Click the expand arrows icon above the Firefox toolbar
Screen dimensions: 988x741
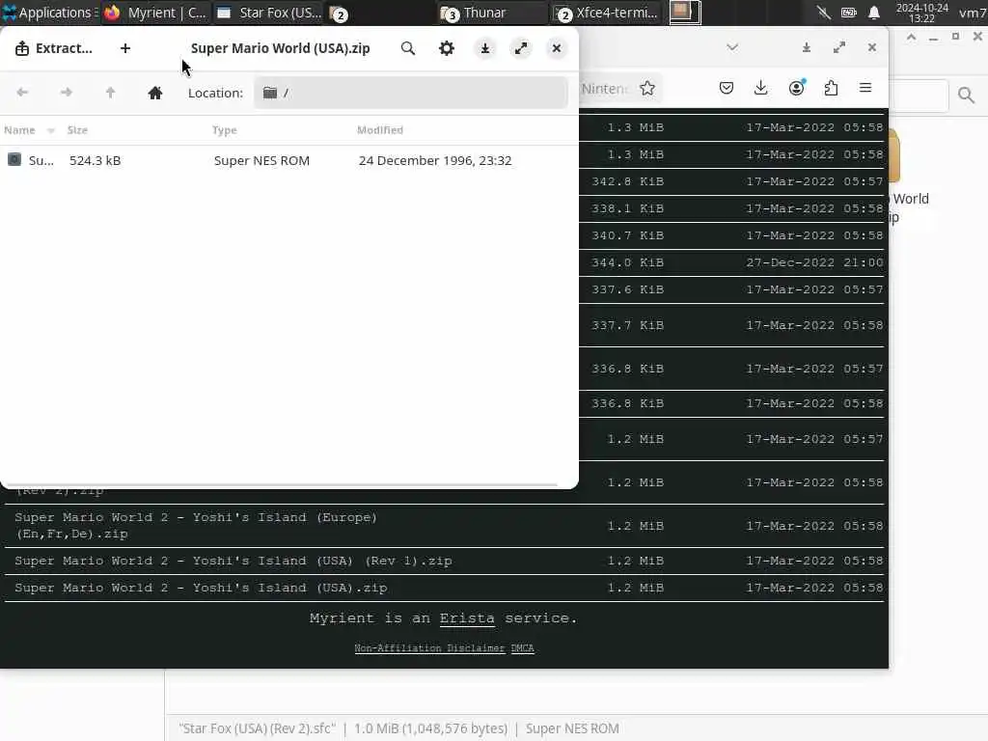click(x=839, y=47)
